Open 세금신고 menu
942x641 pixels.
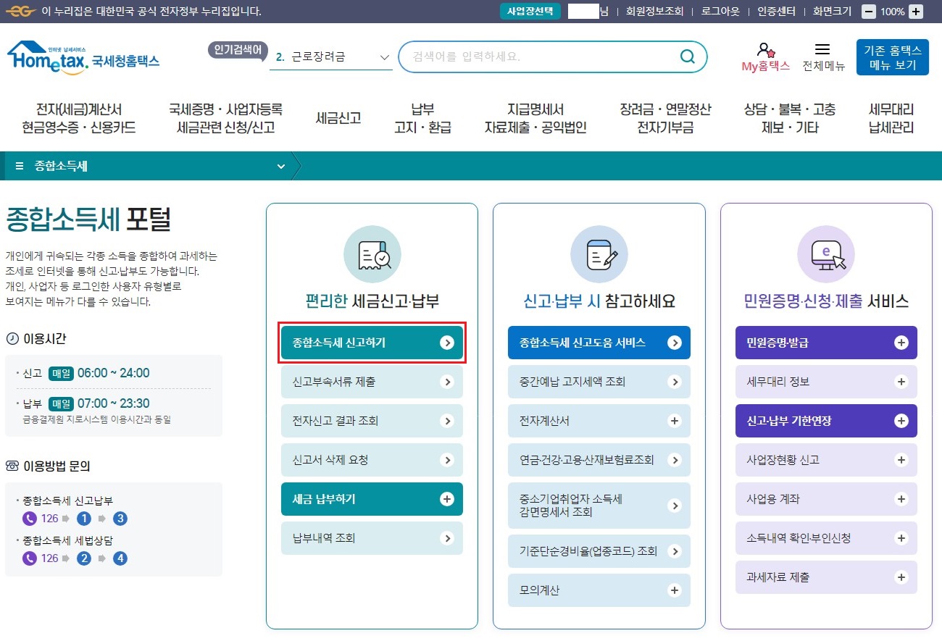[x=338, y=119]
